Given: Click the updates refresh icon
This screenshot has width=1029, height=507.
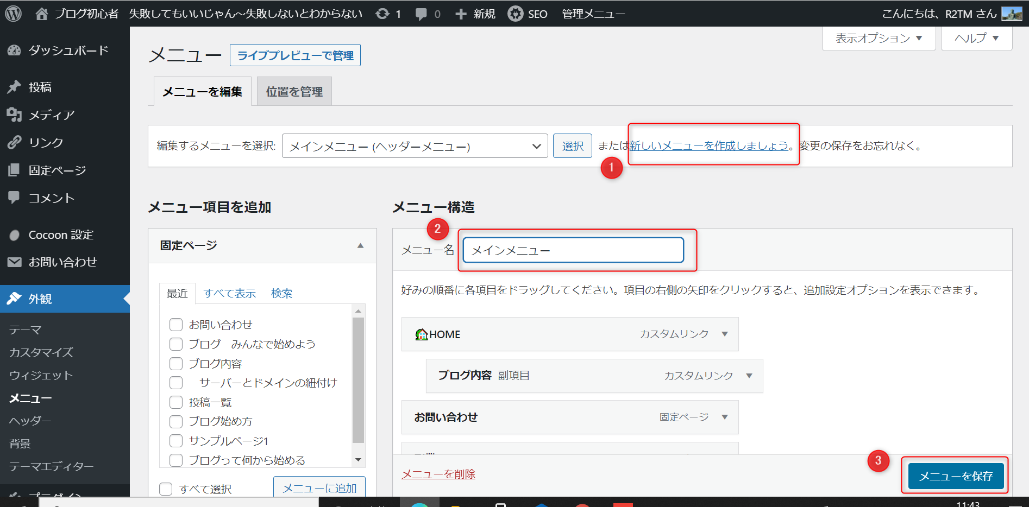Looking at the screenshot, I should click(382, 14).
